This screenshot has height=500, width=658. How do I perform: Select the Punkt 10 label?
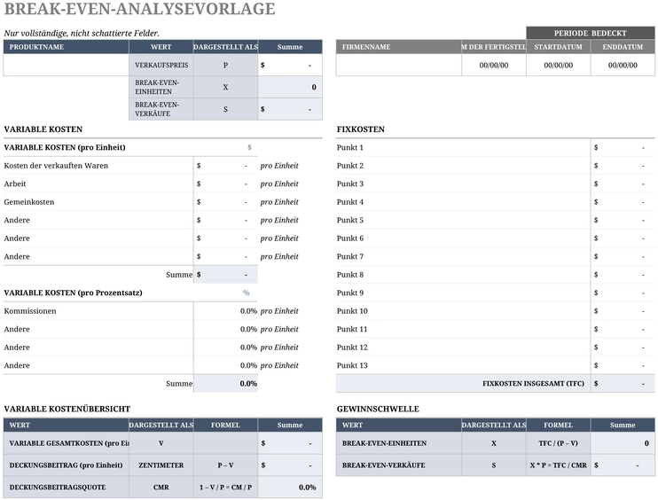pyautogui.click(x=352, y=311)
